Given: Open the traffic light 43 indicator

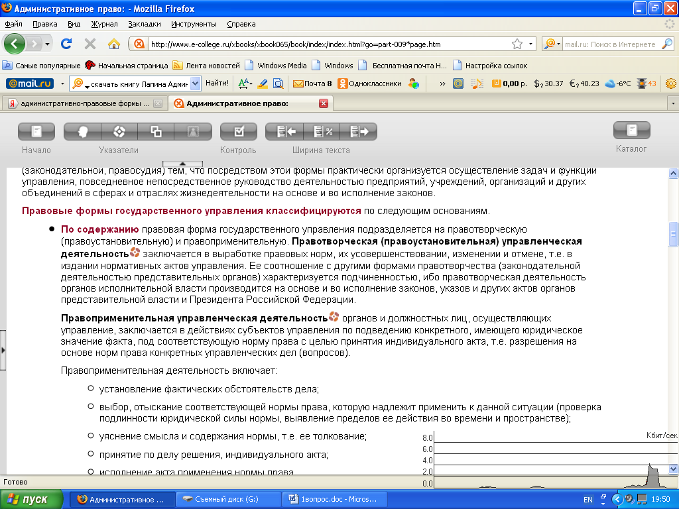Looking at the screenshot, I should tap(647, 84).
